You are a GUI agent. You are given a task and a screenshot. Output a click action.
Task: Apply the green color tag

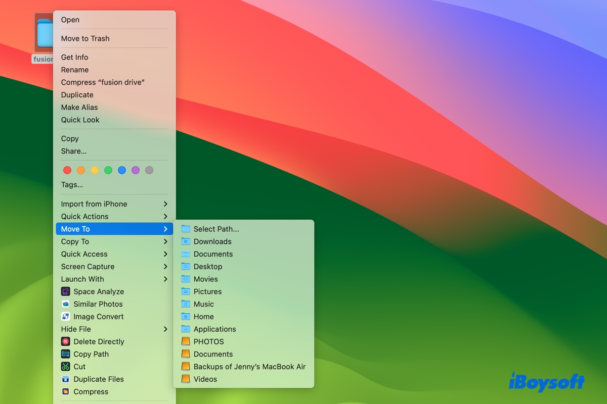click(x=108, y=170)
